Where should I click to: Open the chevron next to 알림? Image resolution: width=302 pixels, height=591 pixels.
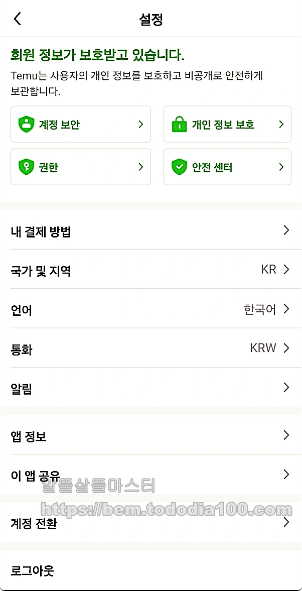pos(286,387)
